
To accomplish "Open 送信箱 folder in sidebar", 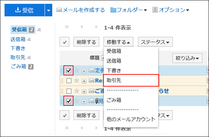I will click(x=18, y=39).
